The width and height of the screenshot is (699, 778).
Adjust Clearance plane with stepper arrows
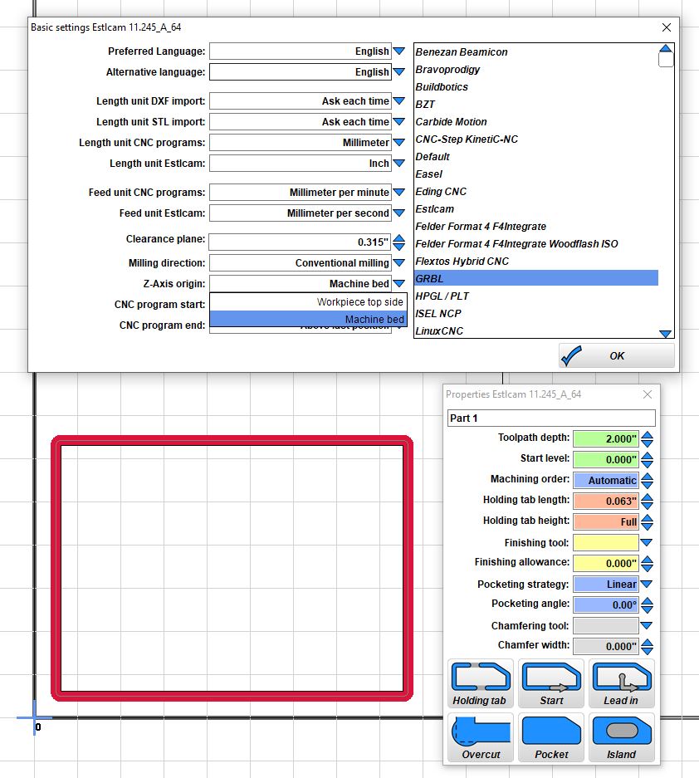(x=398, y=242)
